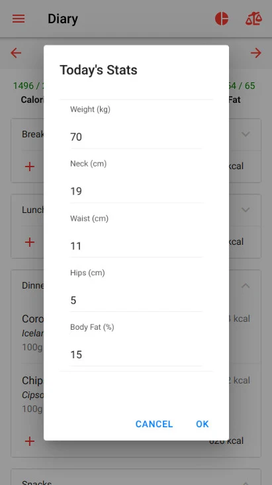Go to next day with right arrow
272x485 pixels.
click(256, 53)
